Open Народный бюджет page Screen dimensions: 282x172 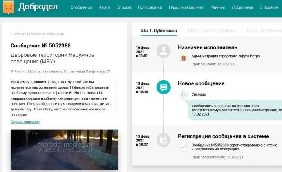tap(186, 7)
